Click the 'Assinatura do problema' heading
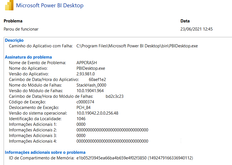232x165 pixels. pyautogui.click(x=28, y=57)
